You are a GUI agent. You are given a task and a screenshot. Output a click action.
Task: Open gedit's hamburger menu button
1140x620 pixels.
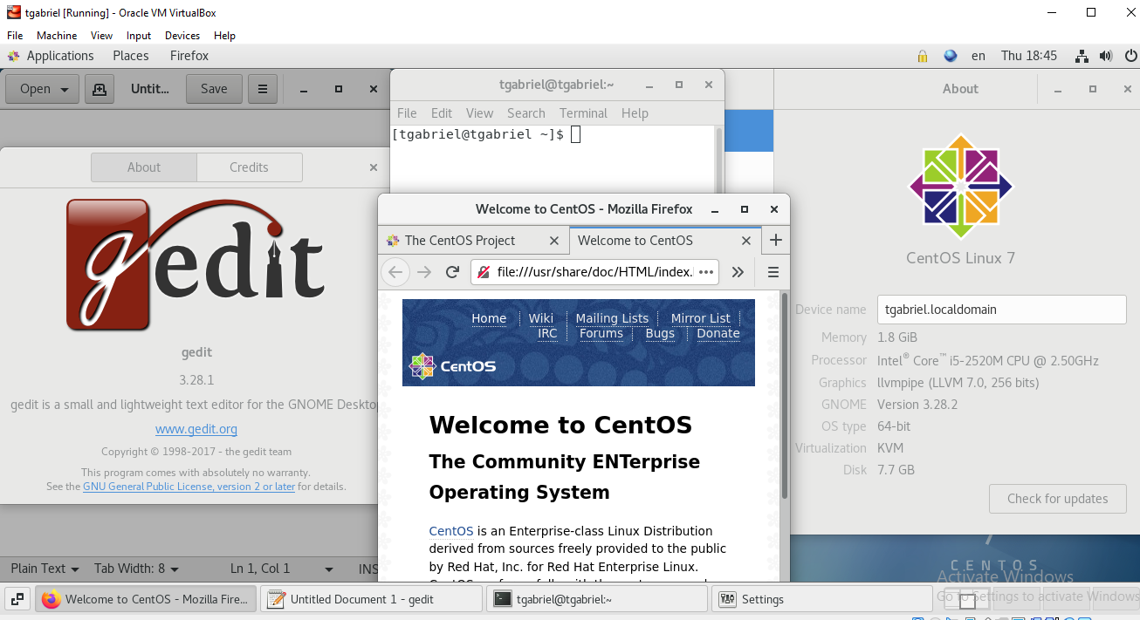263,89
